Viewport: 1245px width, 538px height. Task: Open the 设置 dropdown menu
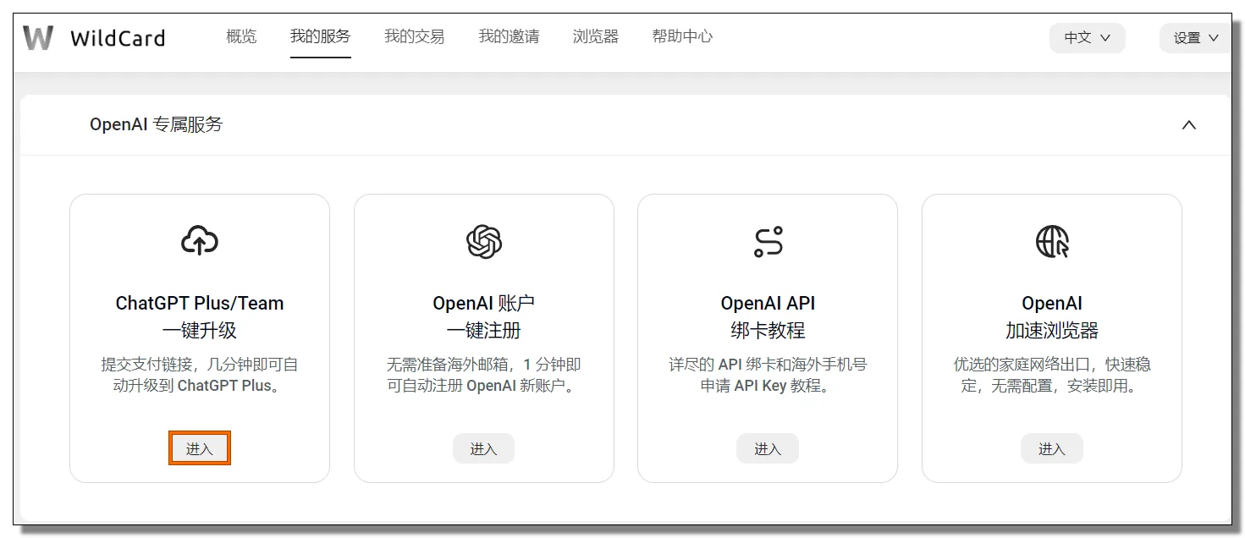pos(1195,38)
